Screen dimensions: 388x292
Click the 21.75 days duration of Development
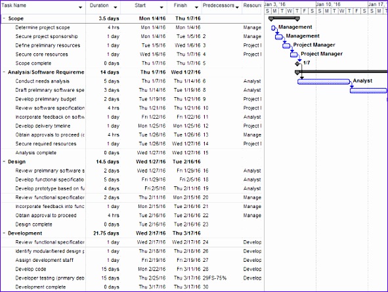pyautogui.click(x=106, y=233)
